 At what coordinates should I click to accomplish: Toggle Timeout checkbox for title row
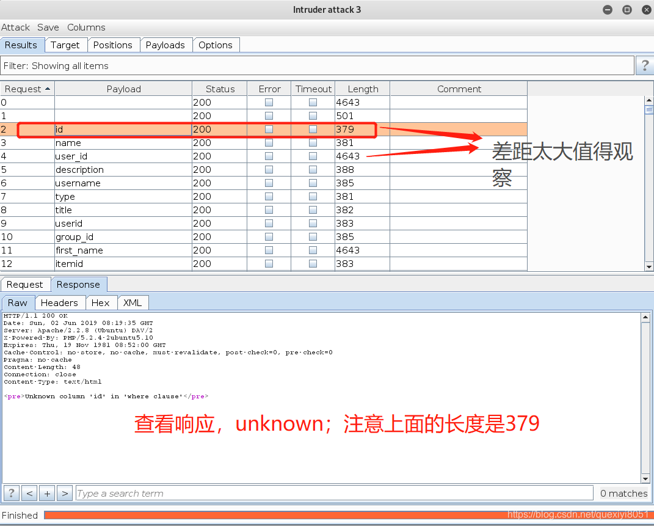pyautogui.click(x=313, y=210)
